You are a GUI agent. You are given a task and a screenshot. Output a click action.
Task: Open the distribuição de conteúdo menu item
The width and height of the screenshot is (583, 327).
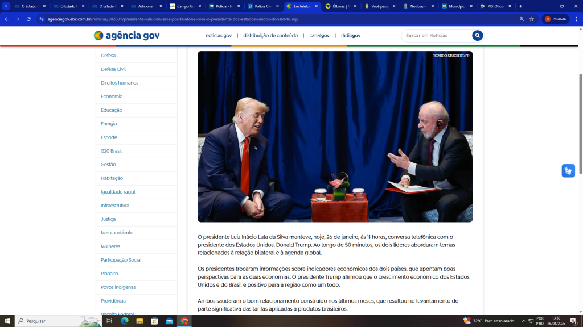pos(270,36)
